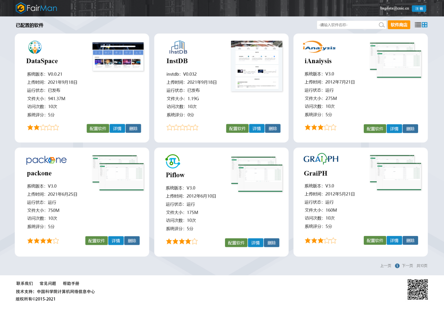Open the 联系我们 footer link
Image resolution: width=444 pixels, height=310 pixels.
tap(25, 283)
